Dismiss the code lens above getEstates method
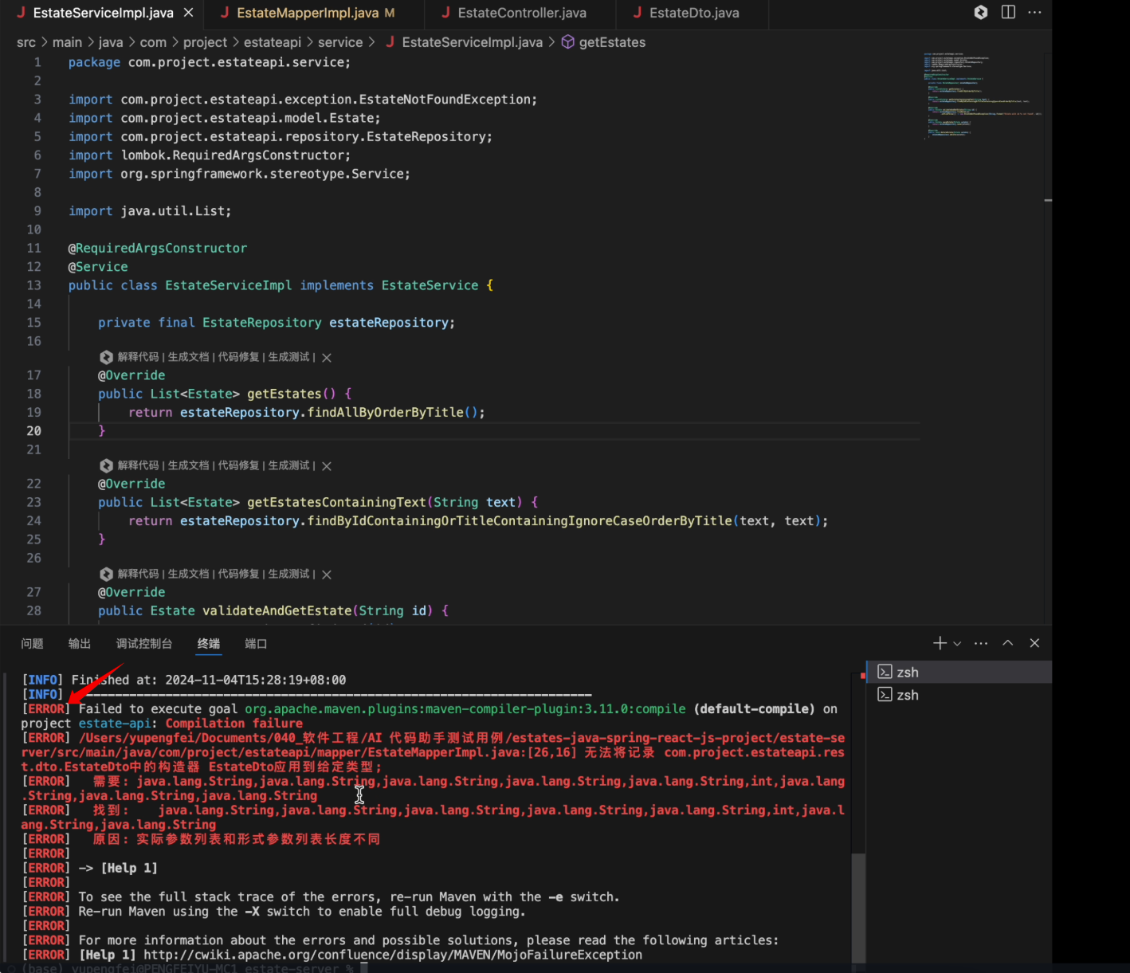 click(327, 358)
